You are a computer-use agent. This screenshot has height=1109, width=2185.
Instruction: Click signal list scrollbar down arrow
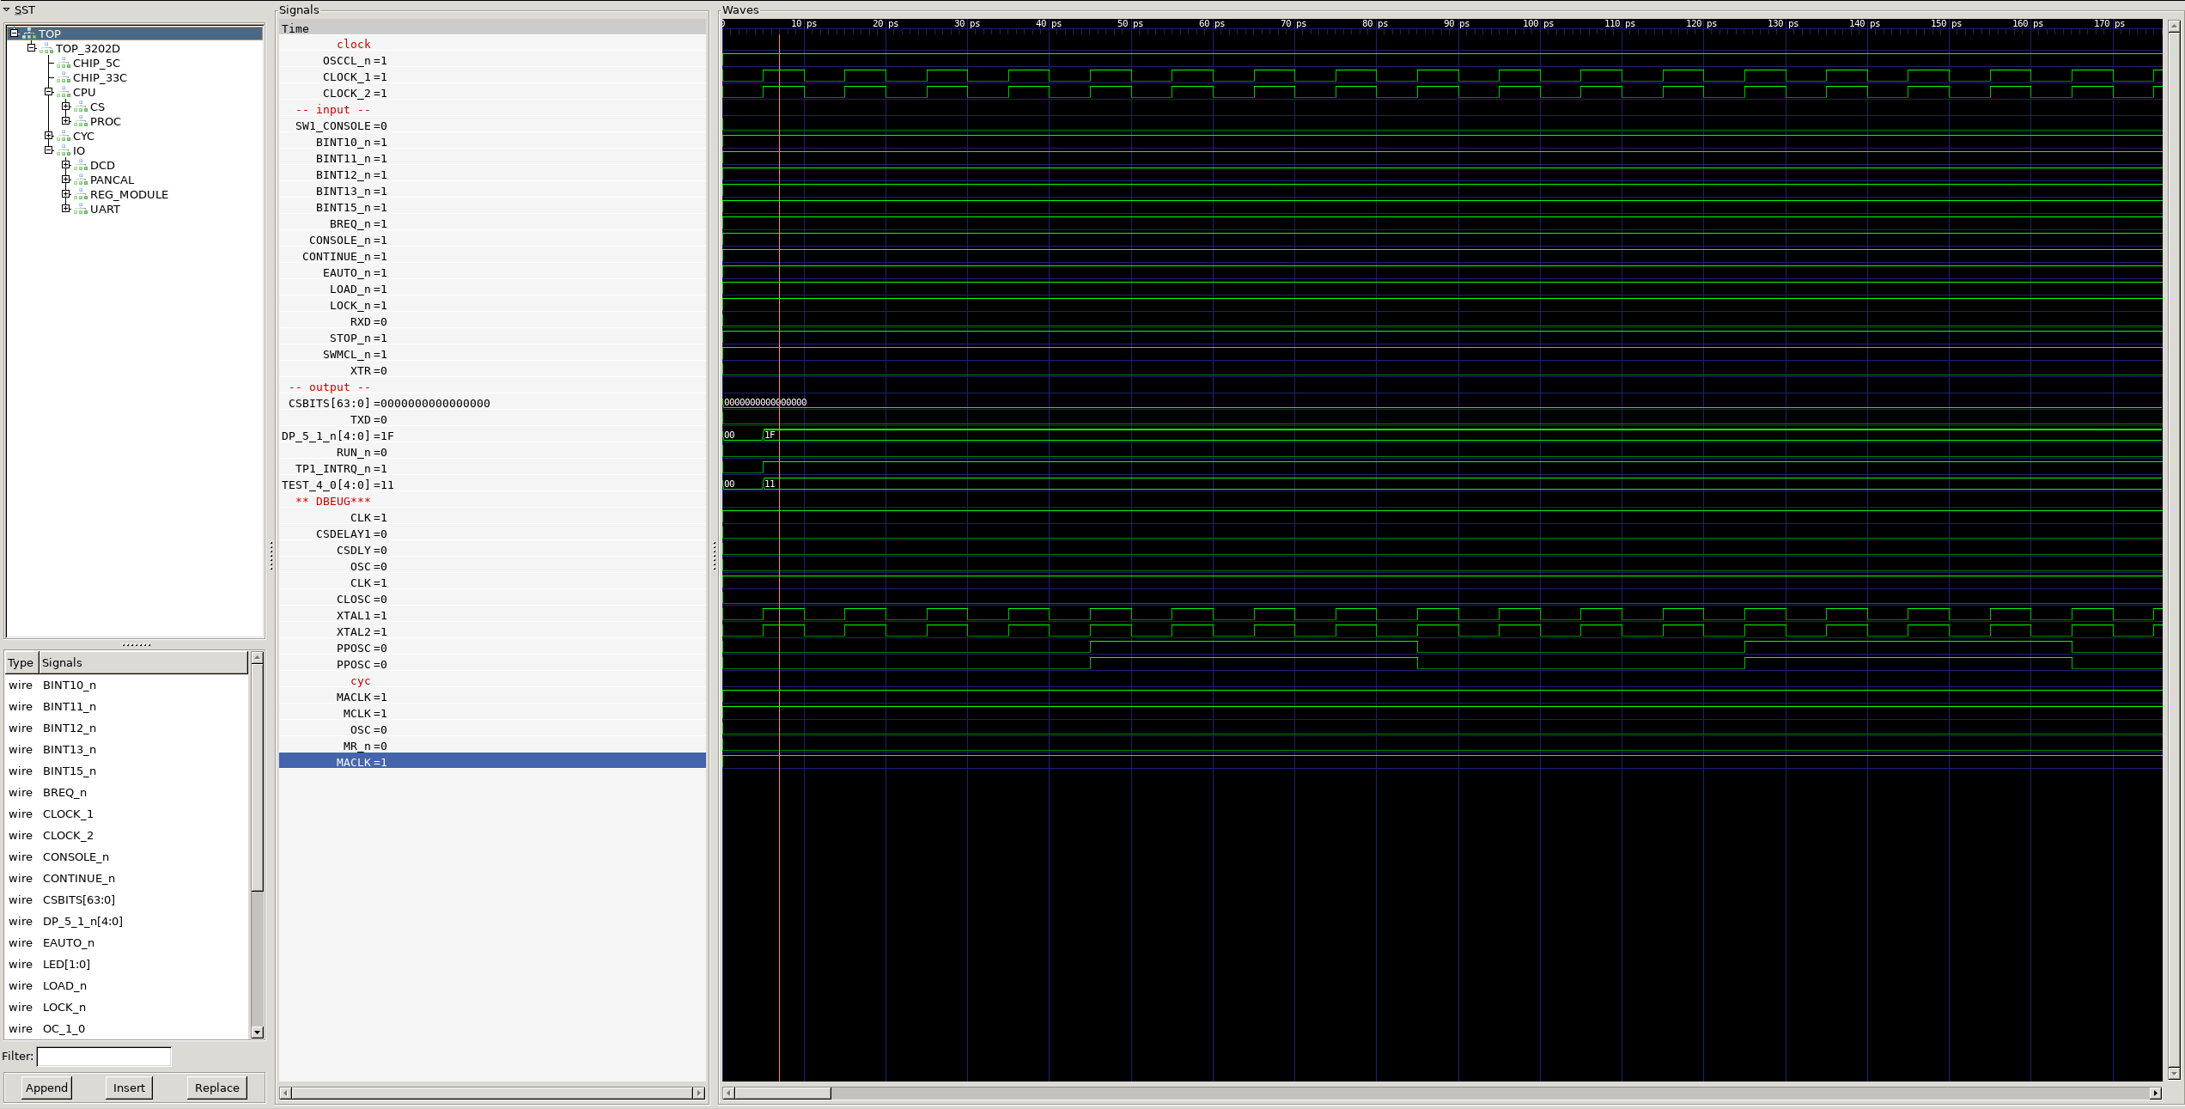(257, 1032)
